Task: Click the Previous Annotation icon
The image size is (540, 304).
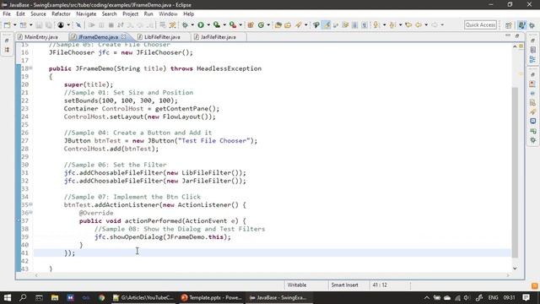Action: coord(392,24)
